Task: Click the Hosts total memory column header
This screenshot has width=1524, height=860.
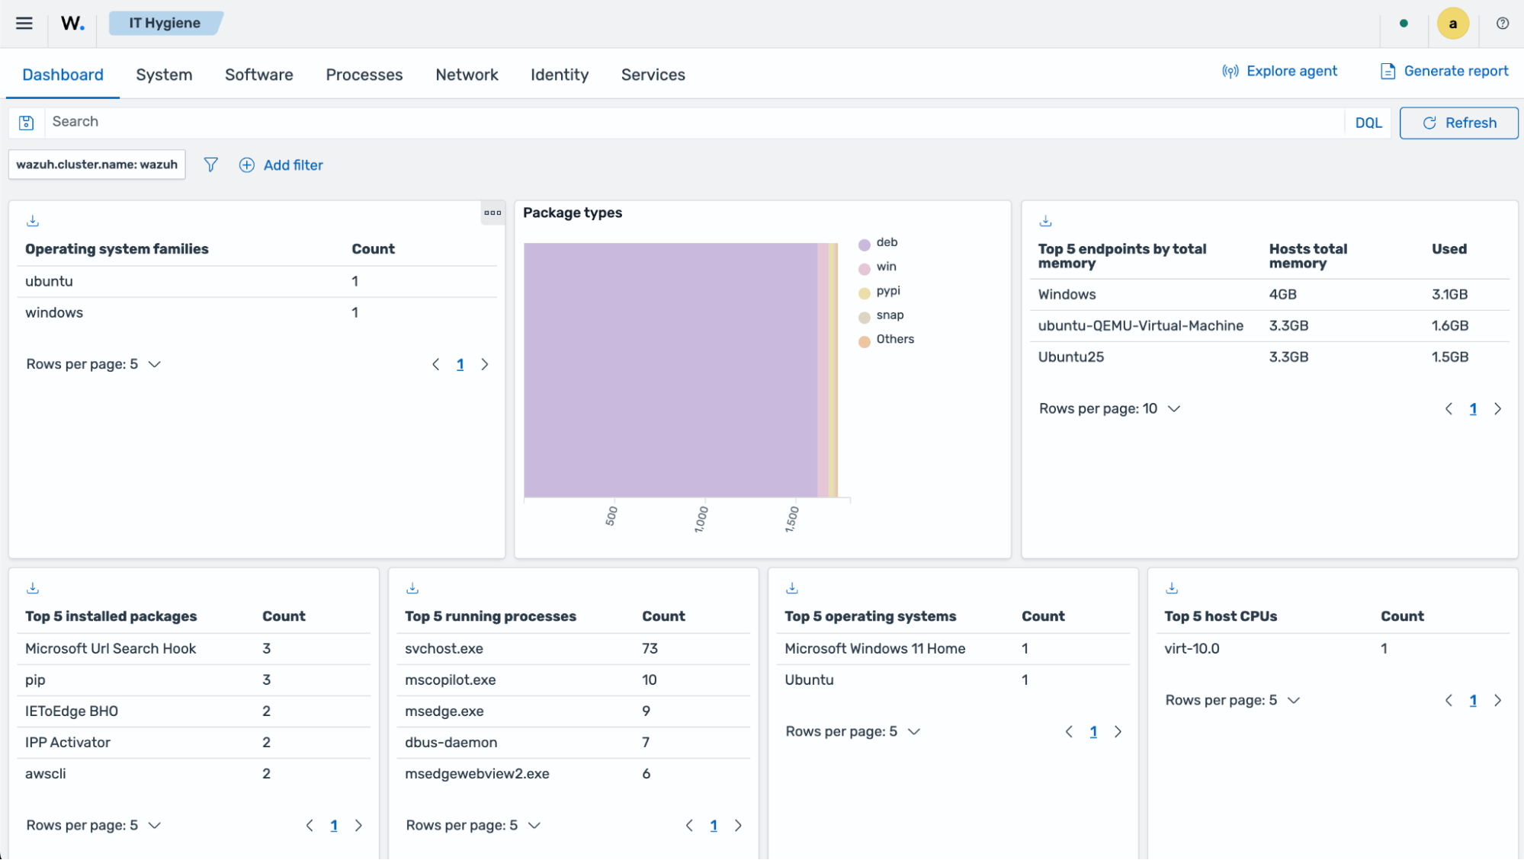Action: (1308, 256)
